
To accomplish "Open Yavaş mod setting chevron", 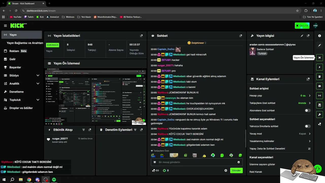I will click(310, 134).
